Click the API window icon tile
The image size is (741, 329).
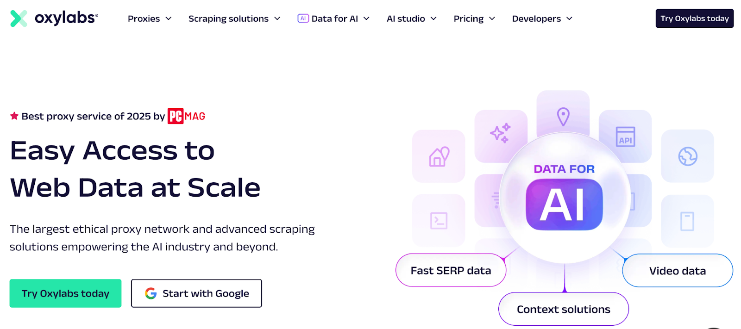[625, 136]
